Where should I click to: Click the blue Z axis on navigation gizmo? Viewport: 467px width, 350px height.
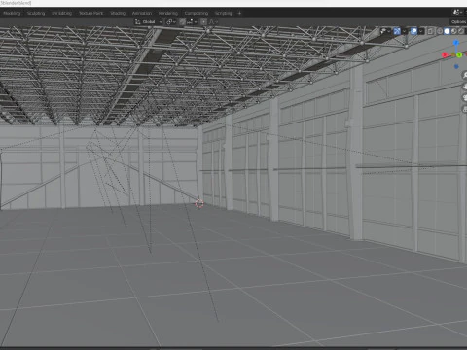[456, 43]
